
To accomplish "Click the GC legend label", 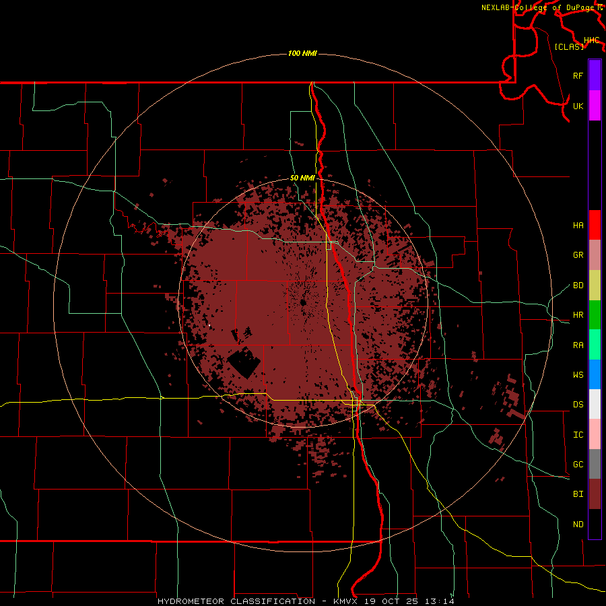I will tap(578, 464).
